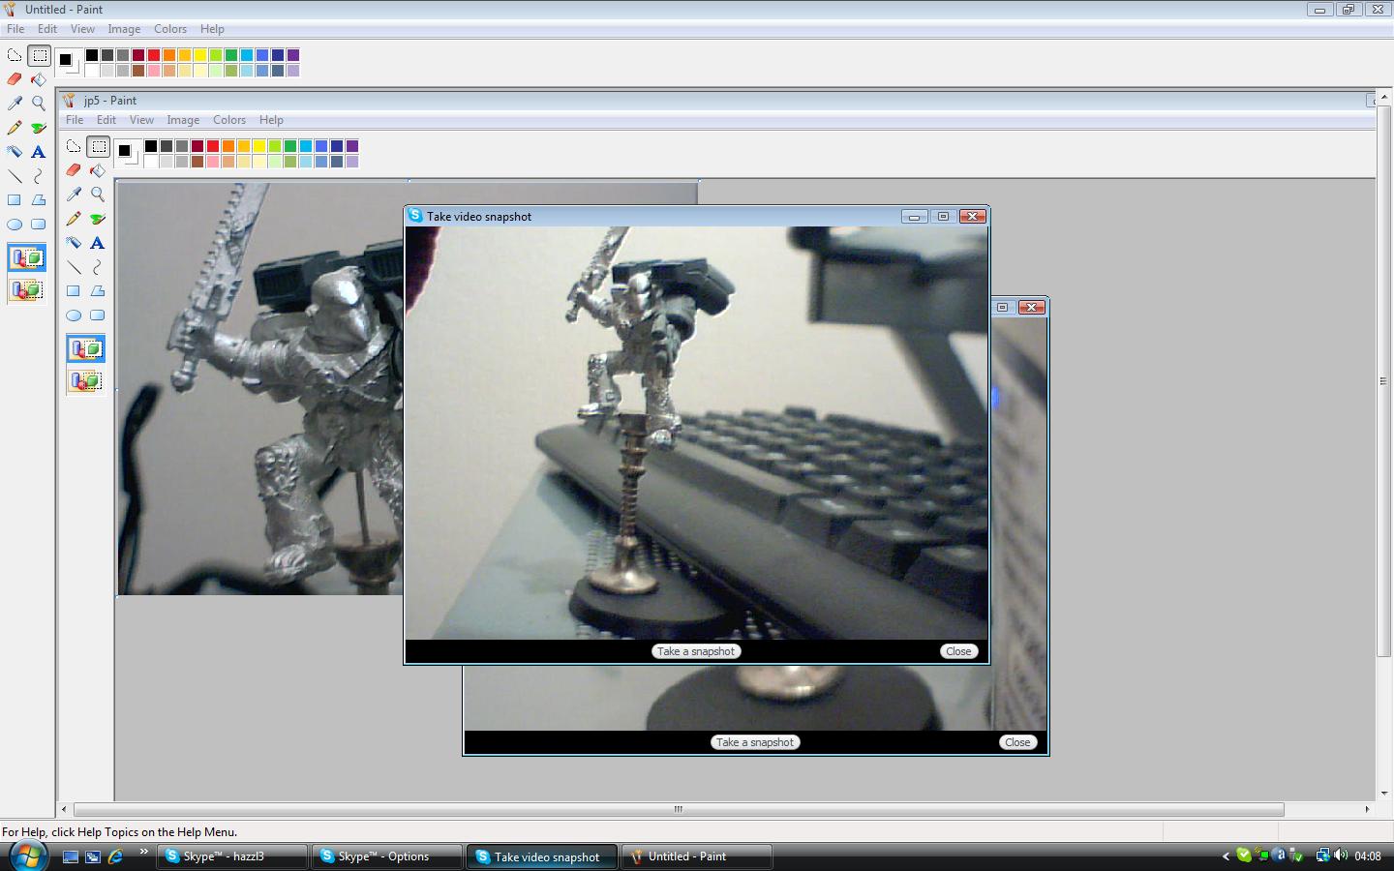
Task: Select Free-Form Select tool in outer Paint toolbox
Action: tap(15, 55)
